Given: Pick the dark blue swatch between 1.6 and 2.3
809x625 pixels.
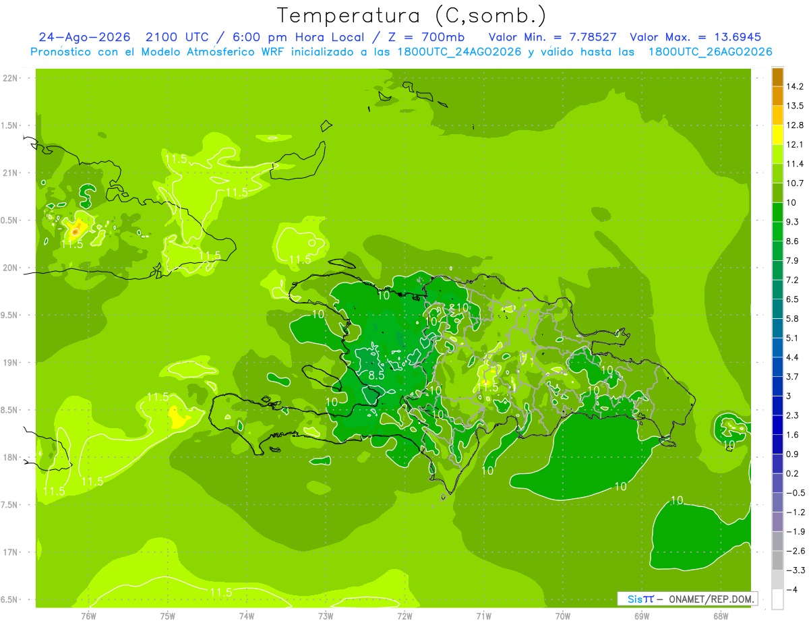Looking at the screenshot, I should (x=777, y=425).
